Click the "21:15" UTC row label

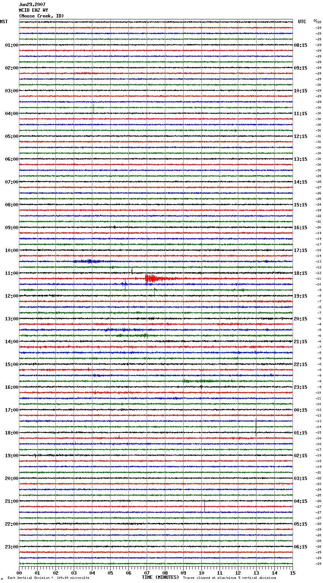[x=301, y=342]
